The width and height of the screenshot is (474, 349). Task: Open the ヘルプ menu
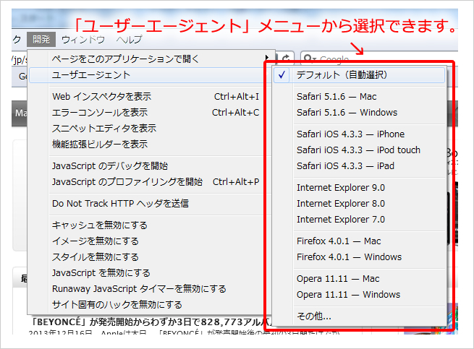130,40
